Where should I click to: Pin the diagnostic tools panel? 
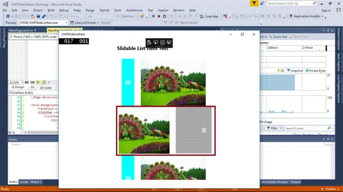328,31
